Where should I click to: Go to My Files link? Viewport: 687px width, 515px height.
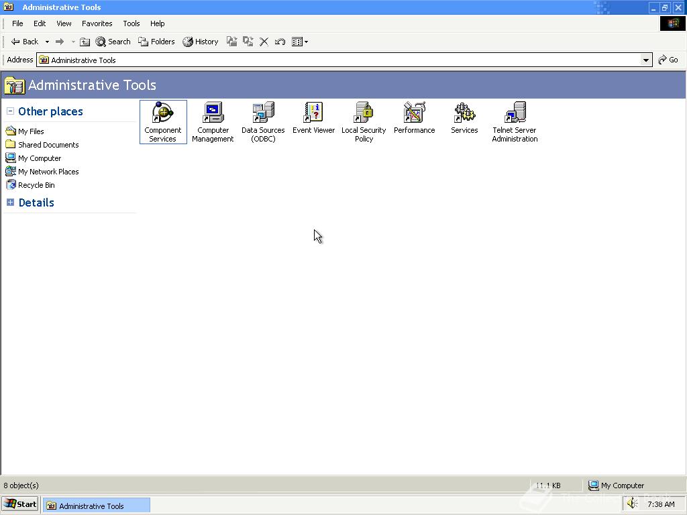pyautogui.click(x=25, y=131)
